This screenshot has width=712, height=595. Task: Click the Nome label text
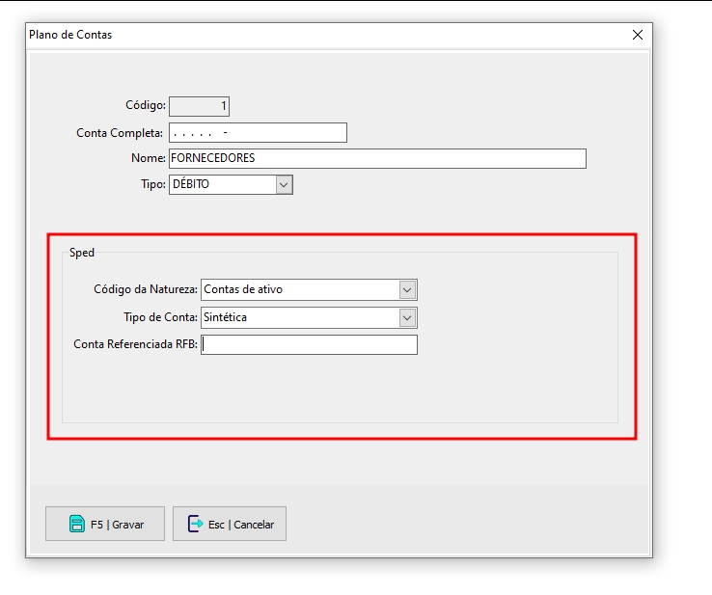[x=148, y=158]
